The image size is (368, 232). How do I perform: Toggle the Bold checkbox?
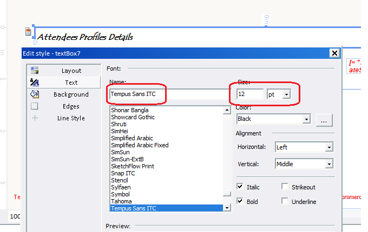pos(240,201)
